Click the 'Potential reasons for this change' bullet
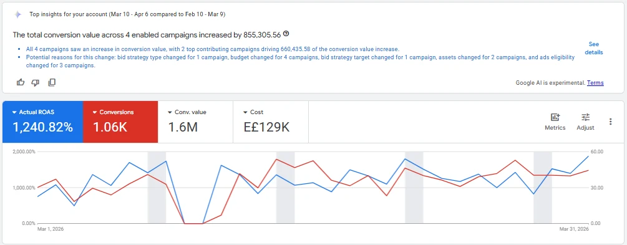 pos(300,62)
